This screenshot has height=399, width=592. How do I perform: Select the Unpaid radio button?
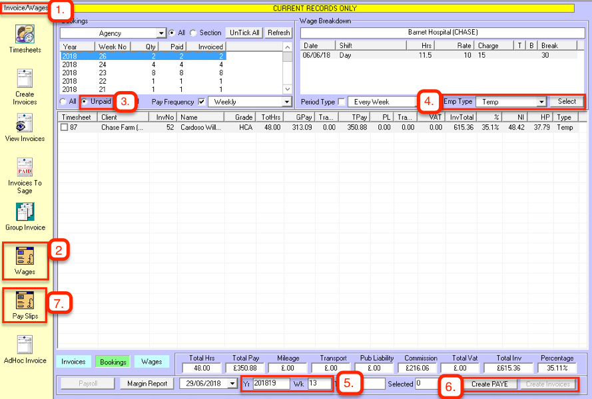coord(85,102)
